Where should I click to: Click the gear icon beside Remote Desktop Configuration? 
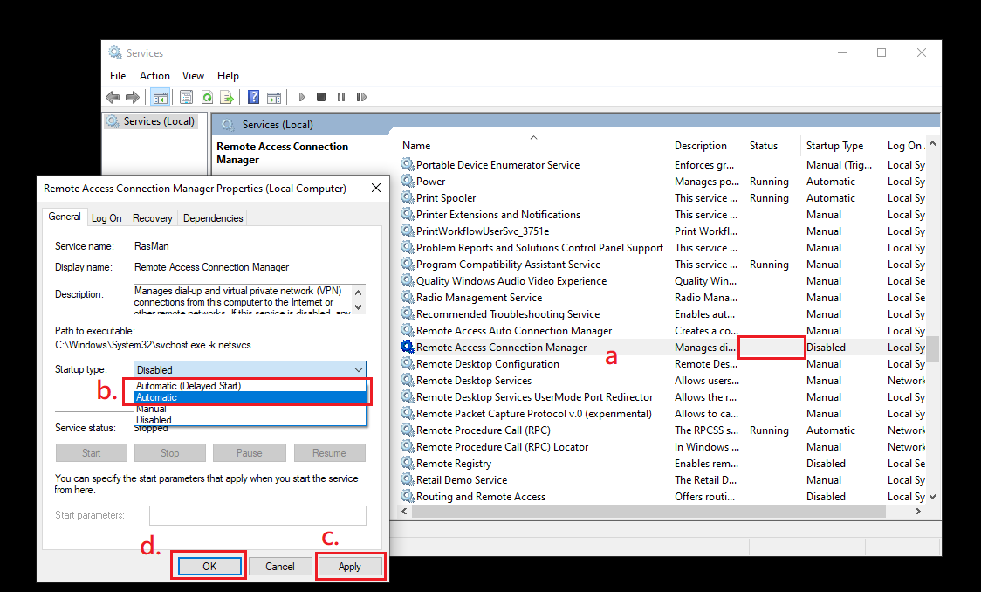click(x=408, y=363)
